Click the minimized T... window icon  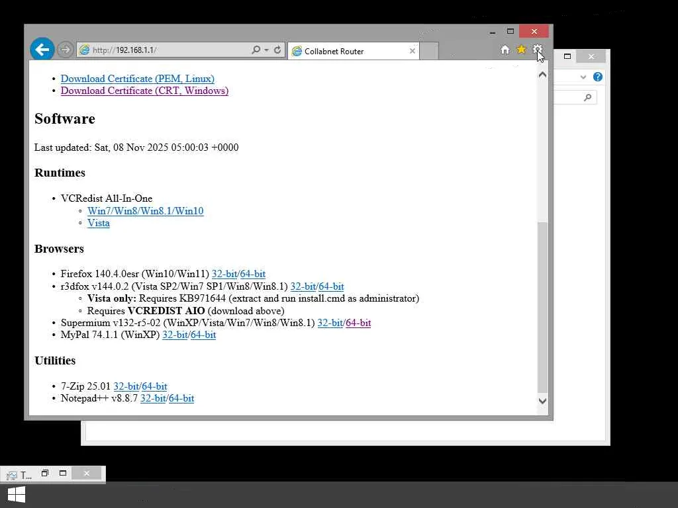tap(12, 476)
